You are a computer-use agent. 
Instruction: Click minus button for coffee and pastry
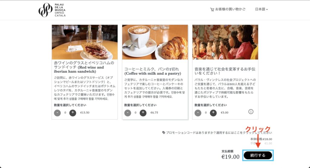127,113
